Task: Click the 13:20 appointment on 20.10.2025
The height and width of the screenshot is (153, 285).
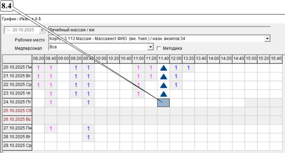Action: point(188,68)
